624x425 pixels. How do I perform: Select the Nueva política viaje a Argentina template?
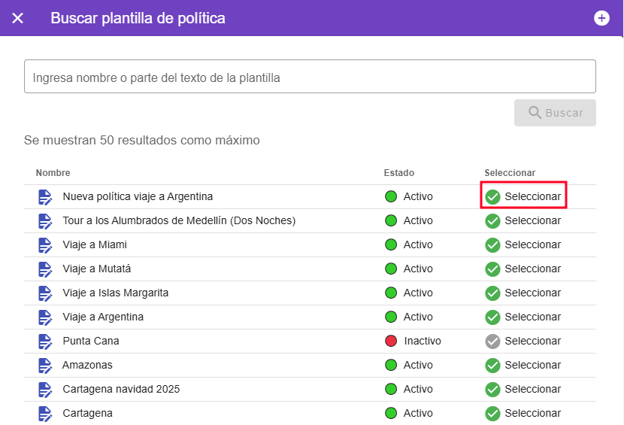523,196
